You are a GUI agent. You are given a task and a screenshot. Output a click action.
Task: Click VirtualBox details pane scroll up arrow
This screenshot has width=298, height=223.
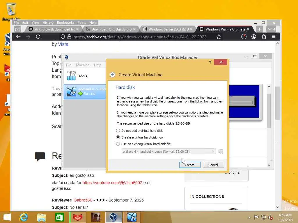coord(269,87)
